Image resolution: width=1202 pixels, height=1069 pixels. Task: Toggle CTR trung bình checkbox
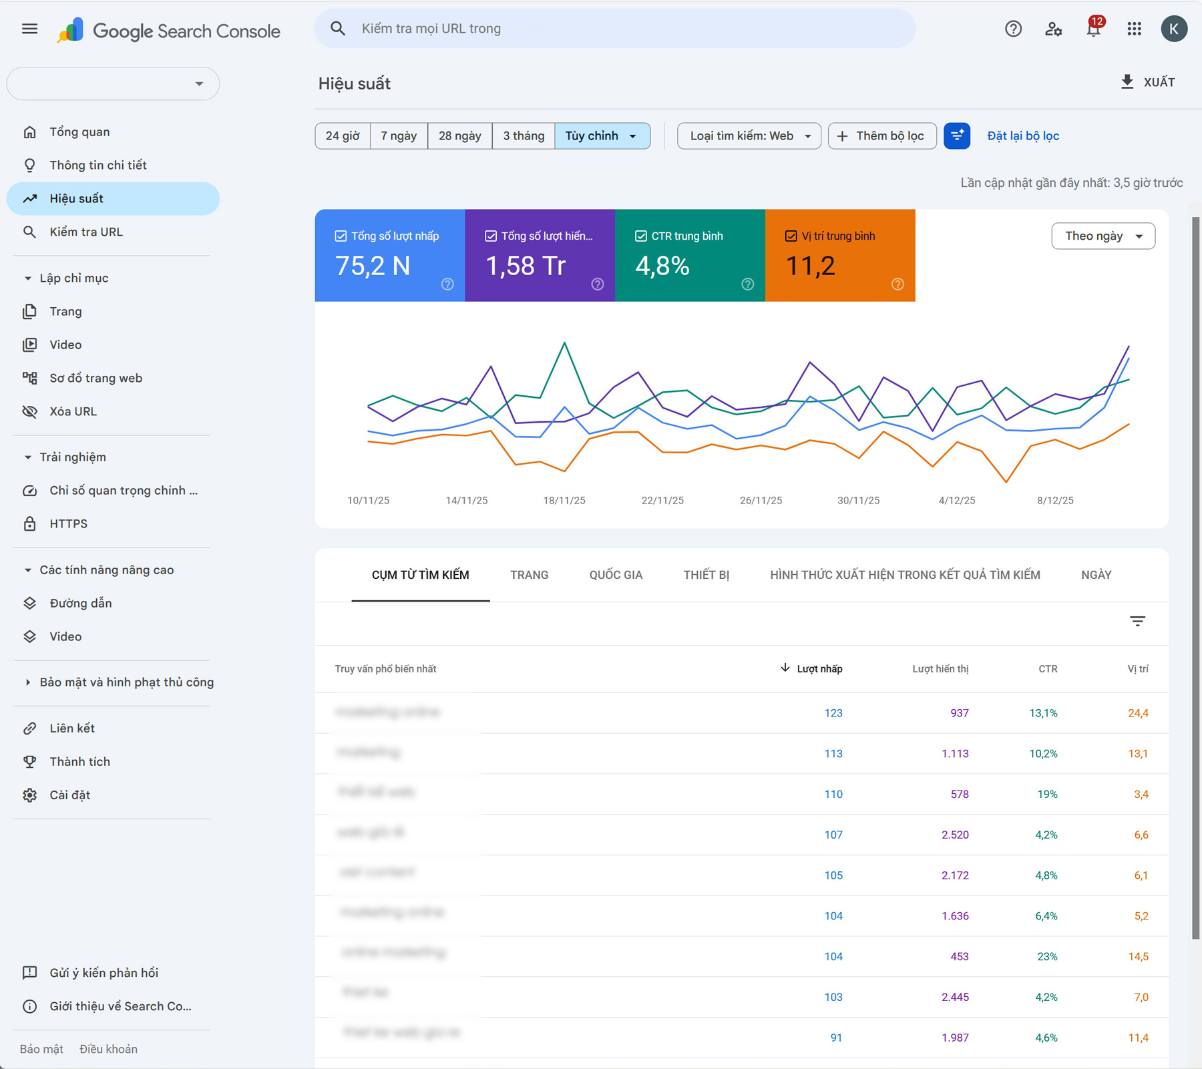click(641, 236)
